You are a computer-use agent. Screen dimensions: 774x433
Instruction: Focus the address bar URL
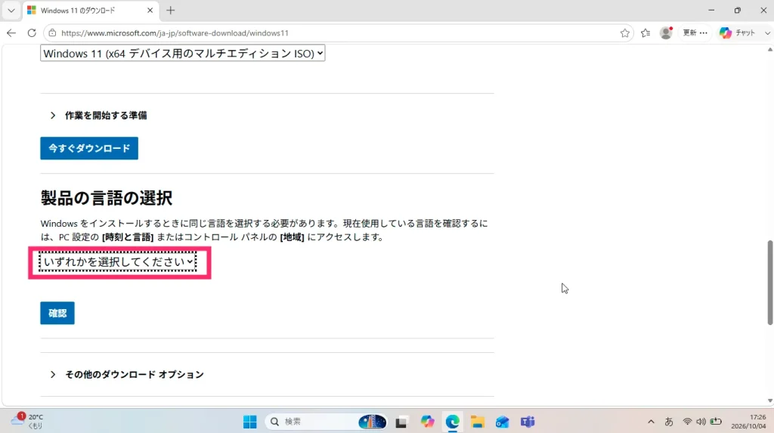pyautogui.click(x=175, y=33)
